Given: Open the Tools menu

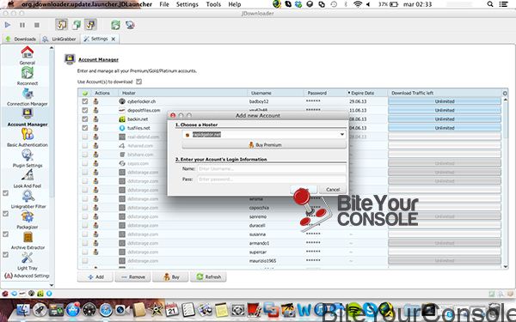Looking at the screenshot, I should (x=213, y=4).
